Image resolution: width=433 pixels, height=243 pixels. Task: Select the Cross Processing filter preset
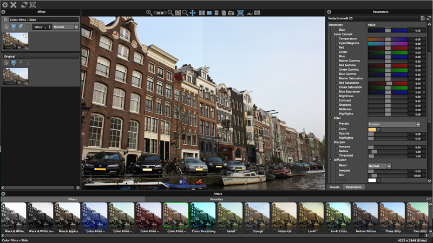point(202,215)
